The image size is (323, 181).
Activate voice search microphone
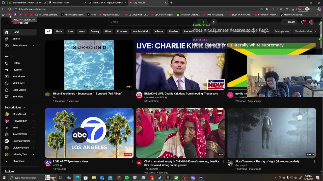tap(214, 22)
